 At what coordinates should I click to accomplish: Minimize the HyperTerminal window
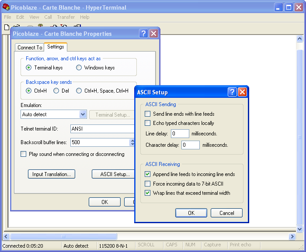278,7
